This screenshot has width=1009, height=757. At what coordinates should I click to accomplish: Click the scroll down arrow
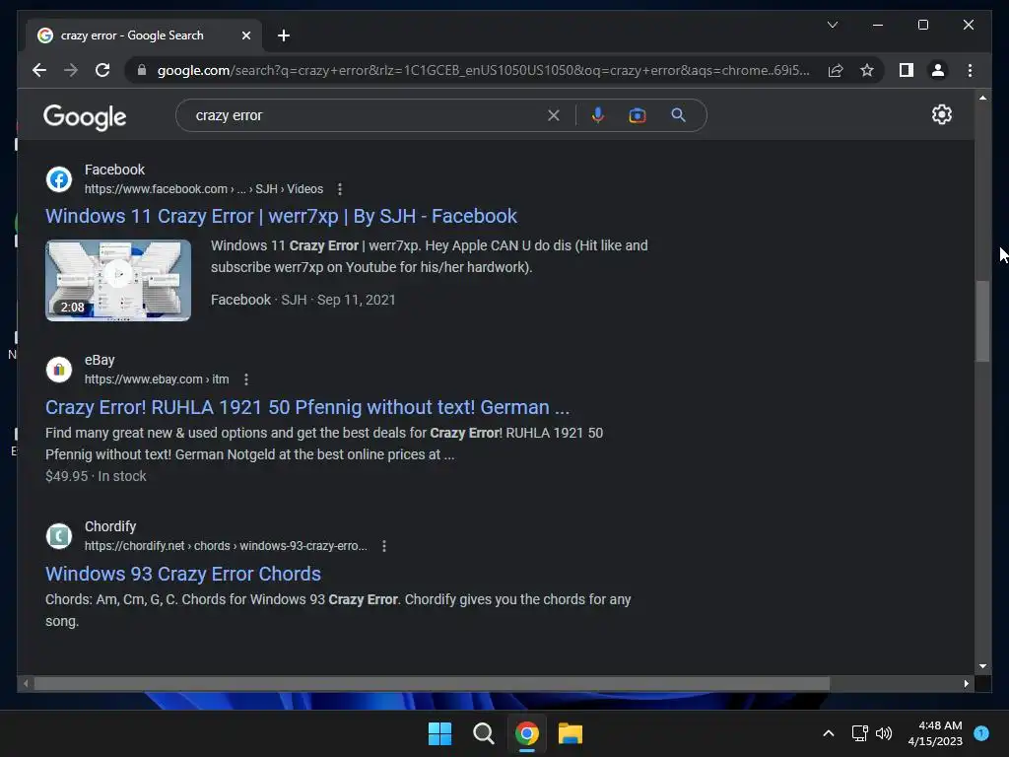coord(982,666)
